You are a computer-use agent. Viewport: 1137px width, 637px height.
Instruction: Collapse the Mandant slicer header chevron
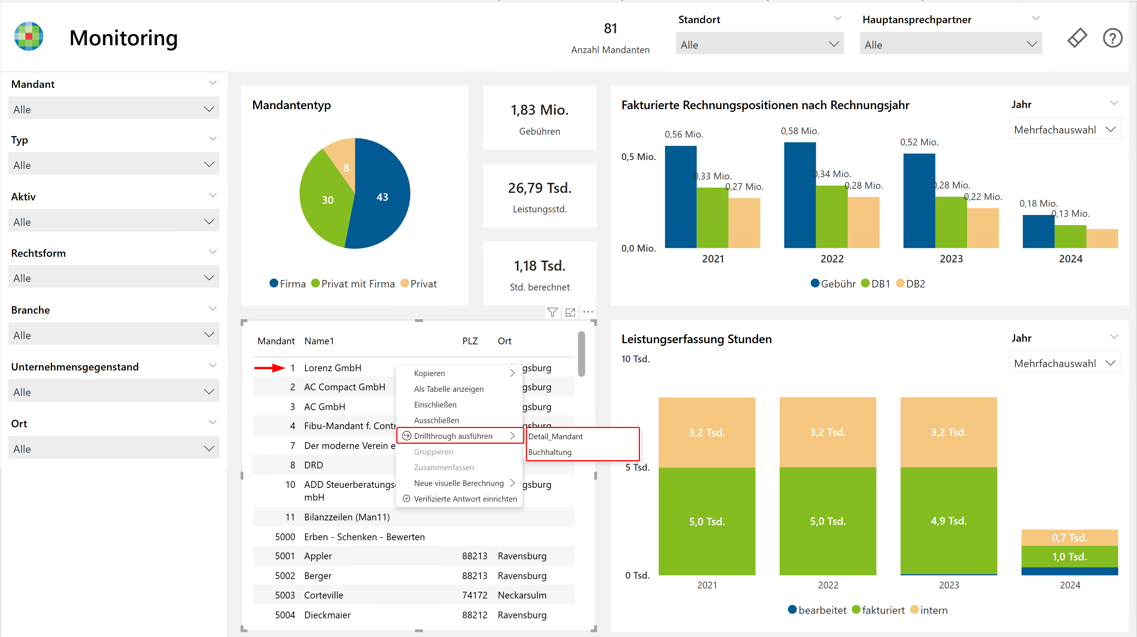[213, 83]
